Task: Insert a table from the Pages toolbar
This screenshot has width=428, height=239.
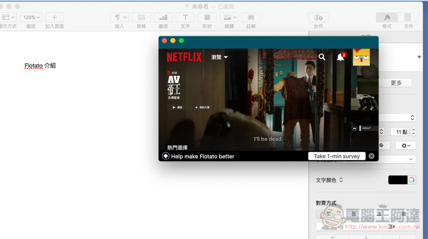Action: pos(141,17)
